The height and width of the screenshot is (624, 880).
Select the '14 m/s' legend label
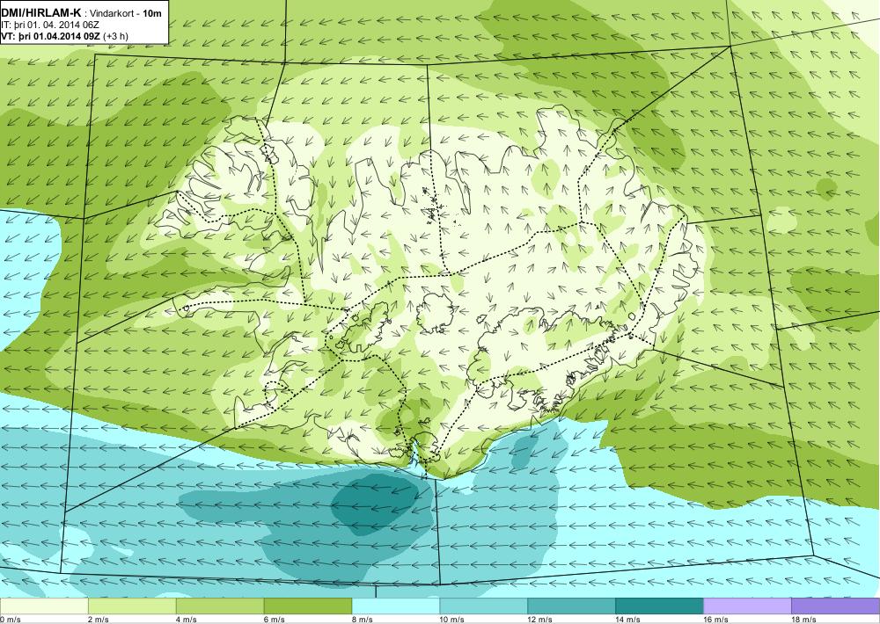(x=628, y=620)
